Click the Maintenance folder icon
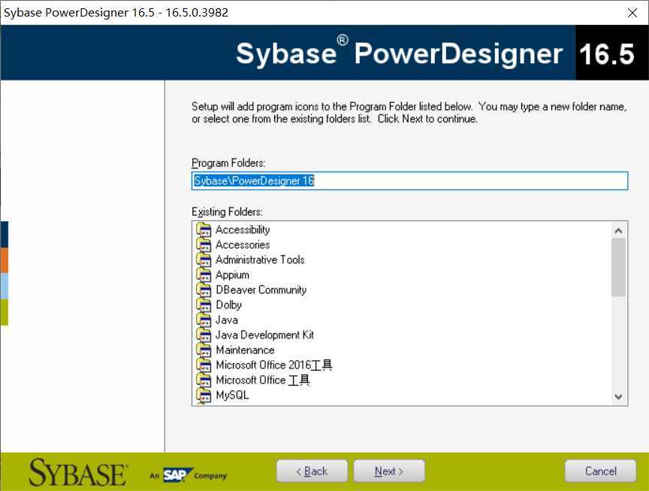 pos(204,350)
